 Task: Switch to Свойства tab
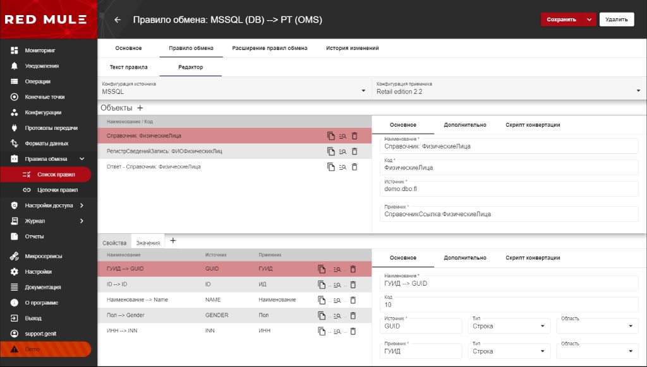point(114,243)
